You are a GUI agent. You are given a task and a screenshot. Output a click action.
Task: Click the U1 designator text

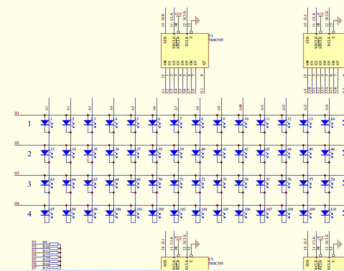click(211, 35)
